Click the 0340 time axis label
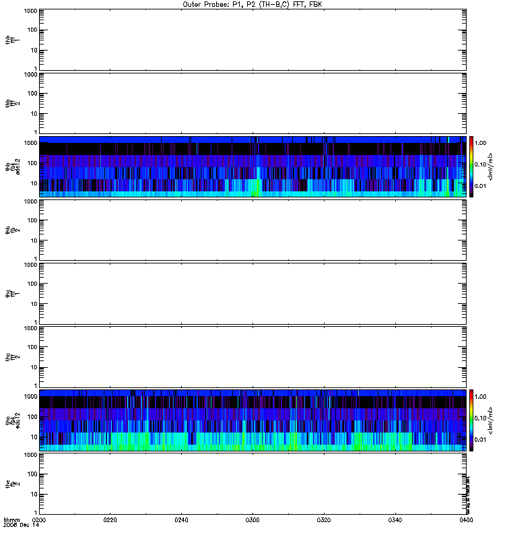505x539 pixels. tap(395, 520)
